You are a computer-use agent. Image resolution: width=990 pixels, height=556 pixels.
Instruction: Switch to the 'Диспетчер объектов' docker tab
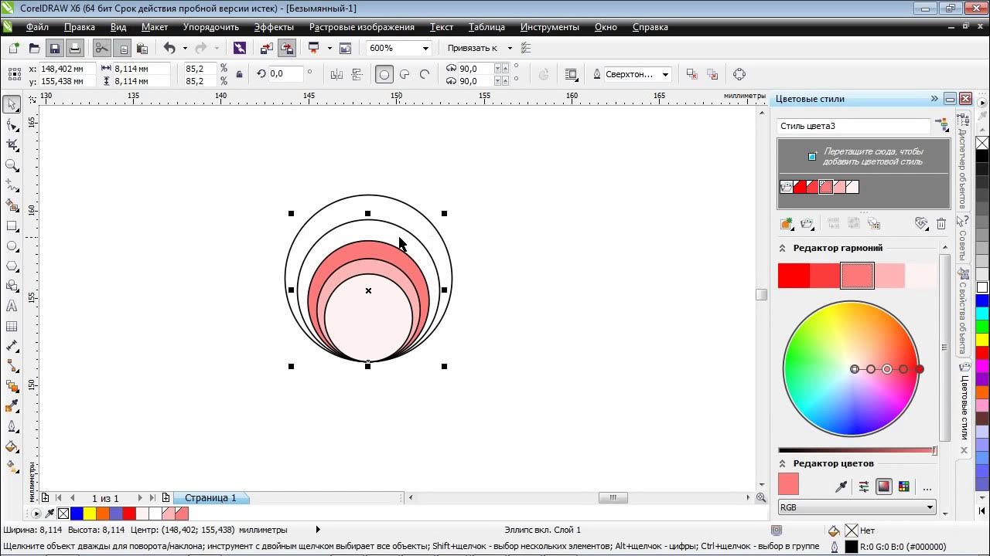point(963,161)
